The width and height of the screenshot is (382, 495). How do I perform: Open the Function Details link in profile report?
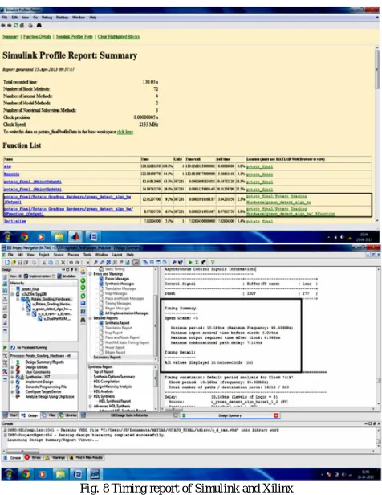coord(37,37)
